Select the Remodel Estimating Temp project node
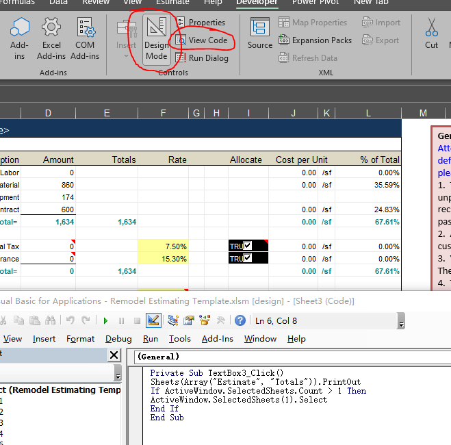The height and width of the screenshot is (445, 451). click(60, 390)
